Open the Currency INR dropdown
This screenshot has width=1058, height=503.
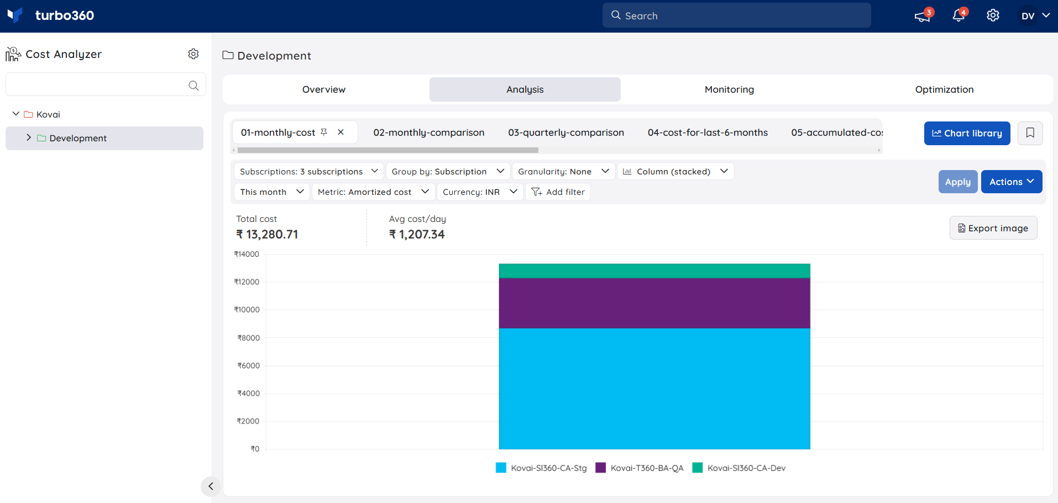(480, 192)
